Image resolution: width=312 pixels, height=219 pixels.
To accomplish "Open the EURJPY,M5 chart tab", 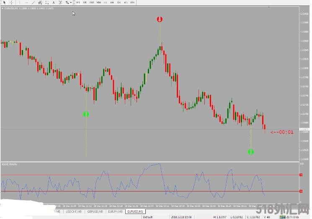I will point(116,211).
